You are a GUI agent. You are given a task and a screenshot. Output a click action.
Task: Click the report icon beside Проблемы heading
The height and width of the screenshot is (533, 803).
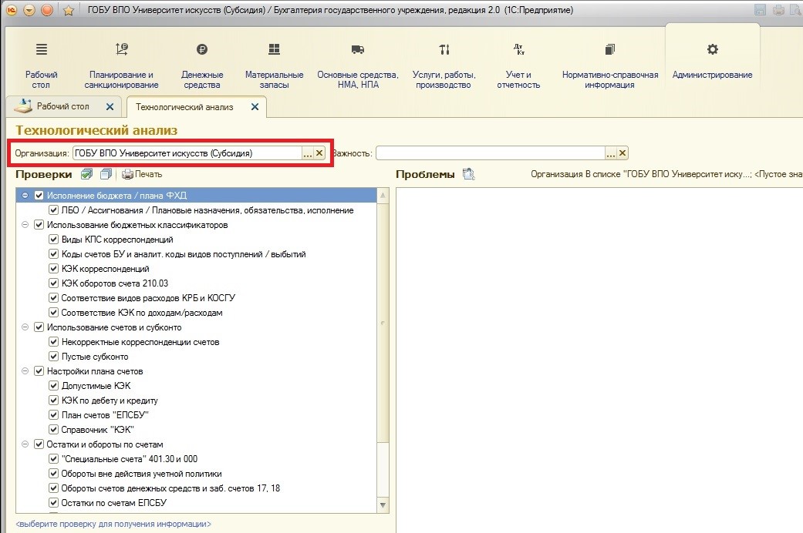[468, 175]
